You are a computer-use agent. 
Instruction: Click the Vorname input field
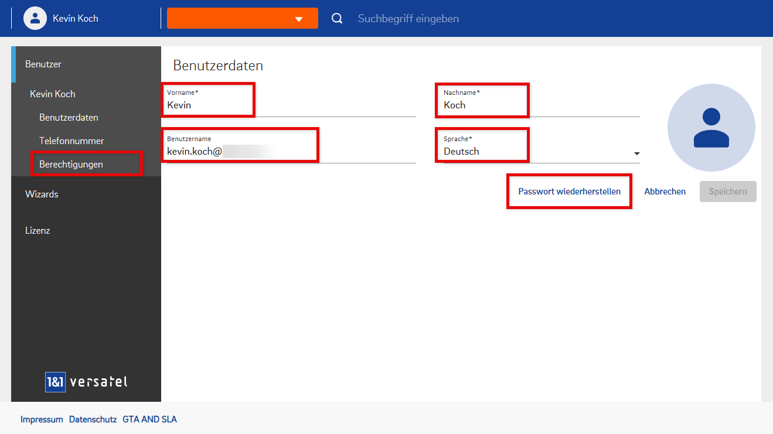[x=291, y=105]
